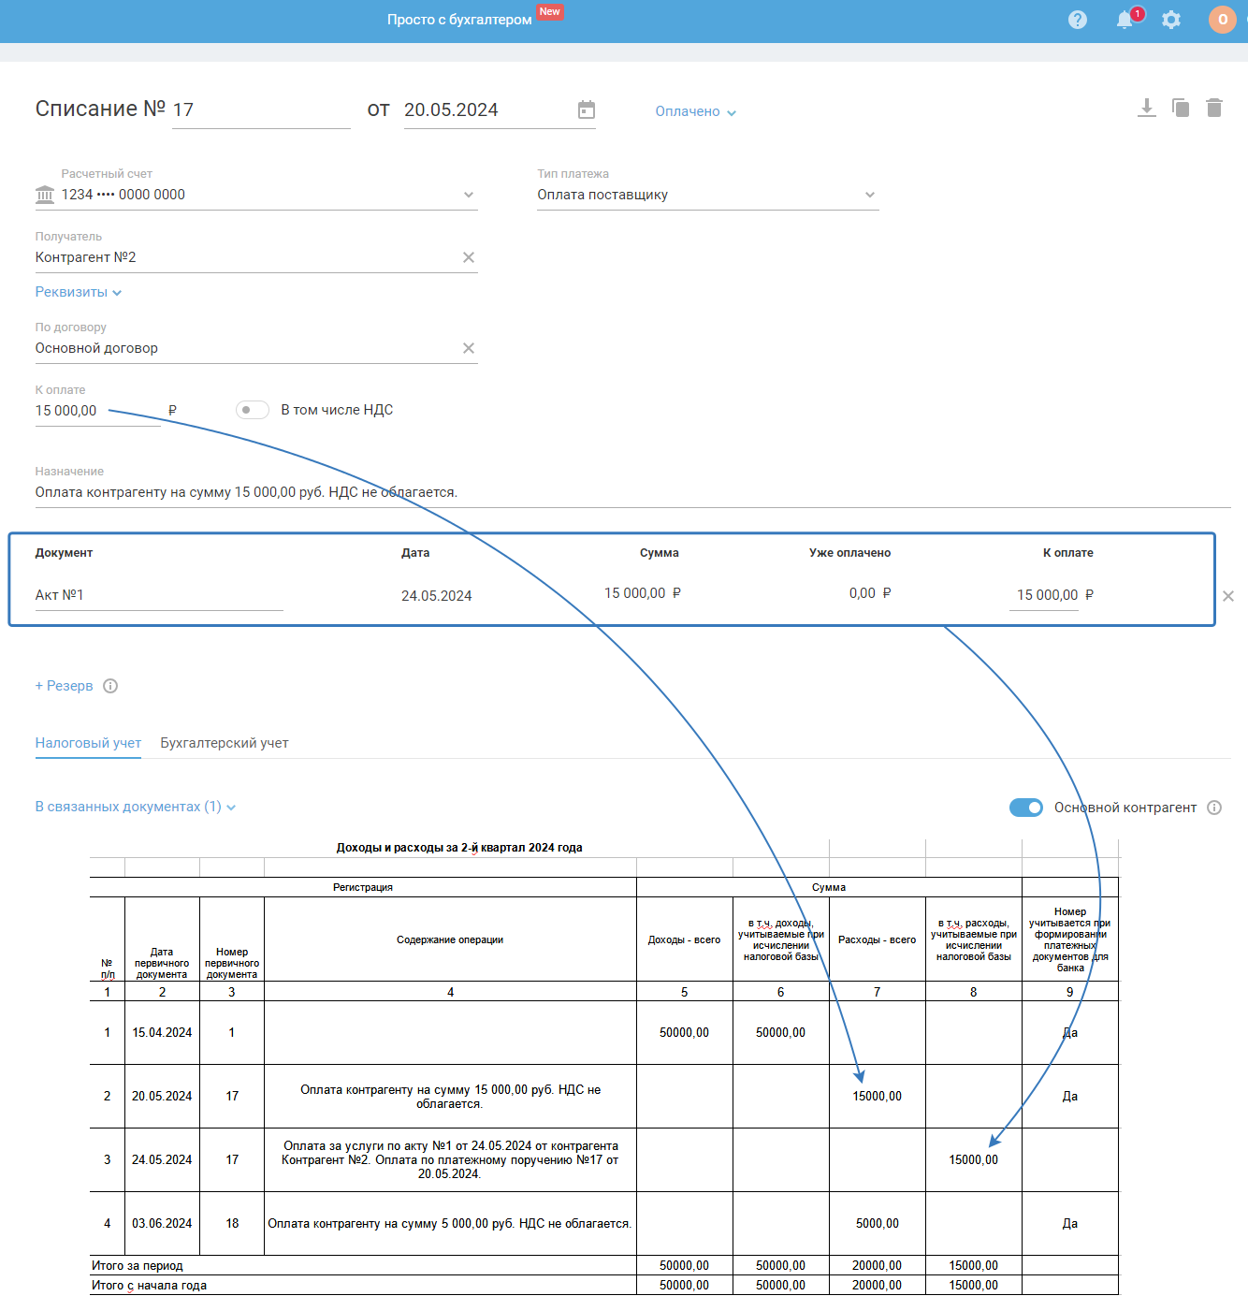The width and height of the screenshot is (1248, 1296).
Task: Click the Содержание операции column header
Action: [450, 939]
